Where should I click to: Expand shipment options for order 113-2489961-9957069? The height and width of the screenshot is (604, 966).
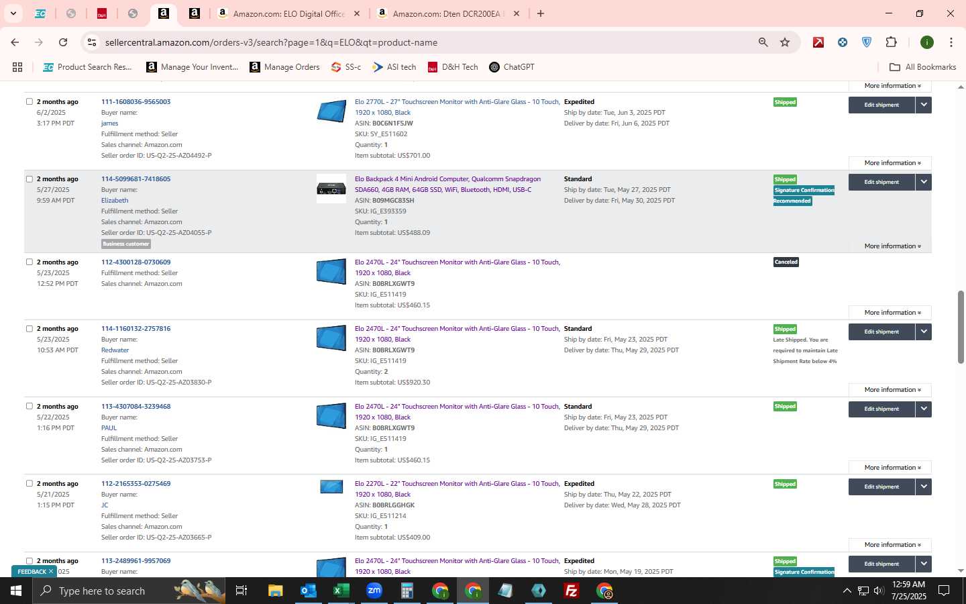tap(924, 564)
